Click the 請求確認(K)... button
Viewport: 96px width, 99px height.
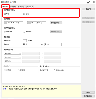coord(56,23)
